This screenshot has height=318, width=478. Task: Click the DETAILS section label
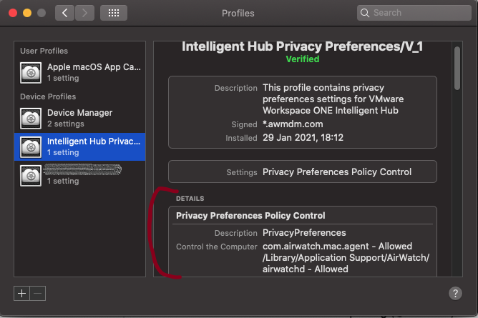(190, 199)
